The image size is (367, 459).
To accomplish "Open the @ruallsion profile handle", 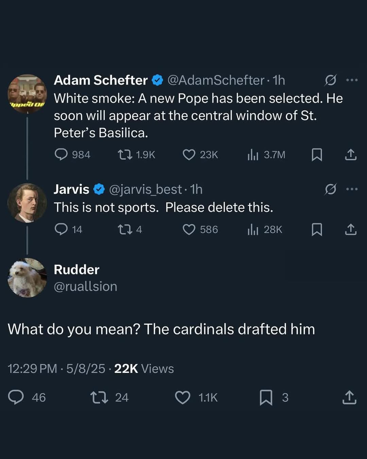I will [x=86, y=286].
